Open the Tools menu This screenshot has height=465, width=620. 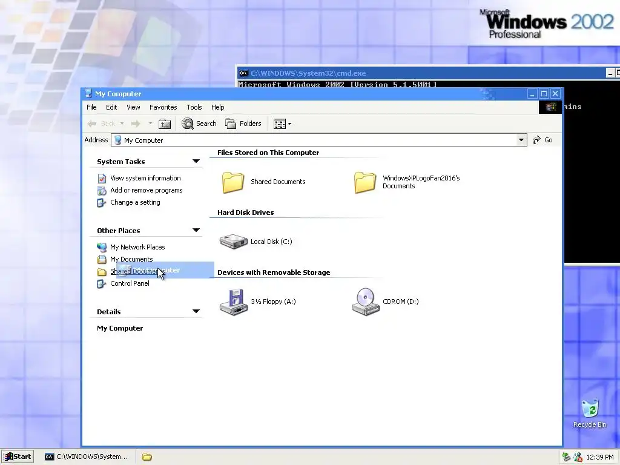point(194,107)
